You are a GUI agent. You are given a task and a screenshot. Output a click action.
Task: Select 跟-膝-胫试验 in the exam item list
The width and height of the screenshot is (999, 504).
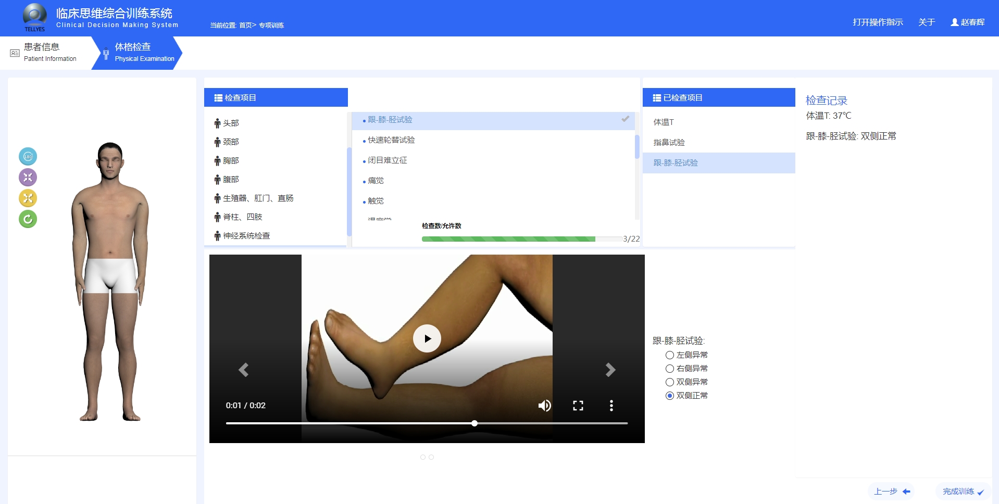coord(493,120)
